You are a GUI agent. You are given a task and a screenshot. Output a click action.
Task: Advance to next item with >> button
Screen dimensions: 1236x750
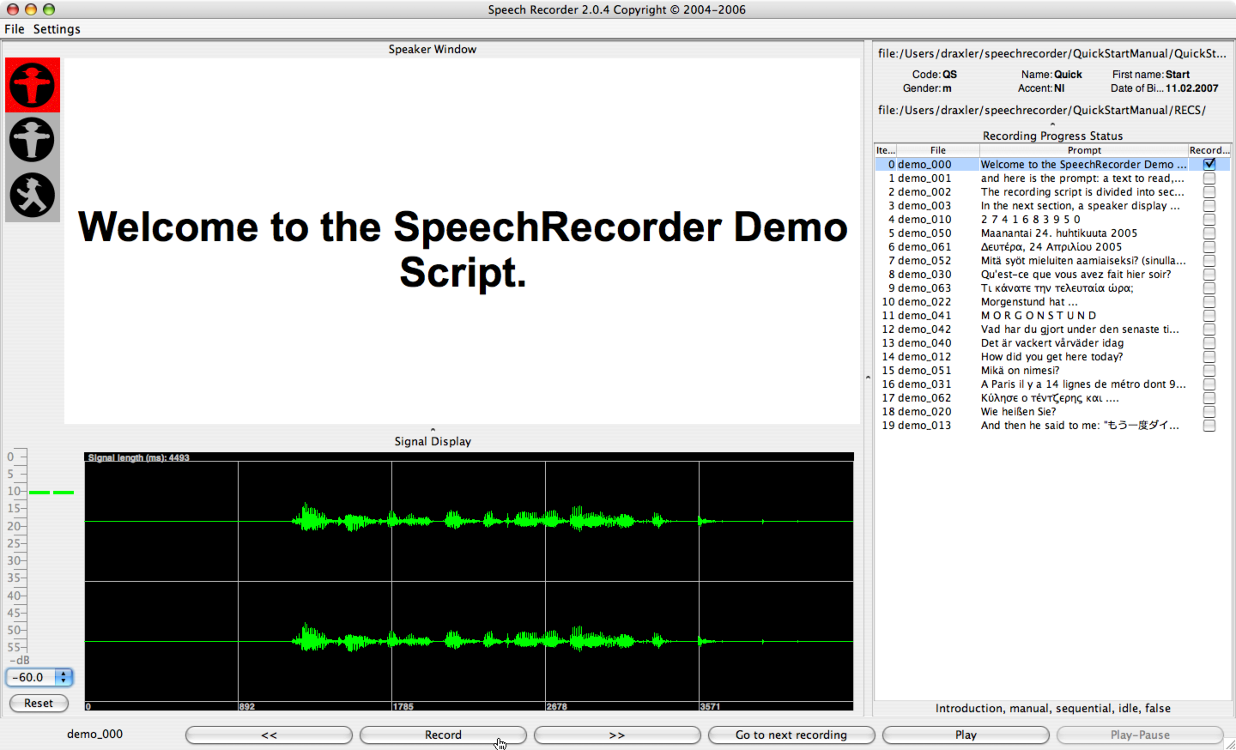click(616, 735)
